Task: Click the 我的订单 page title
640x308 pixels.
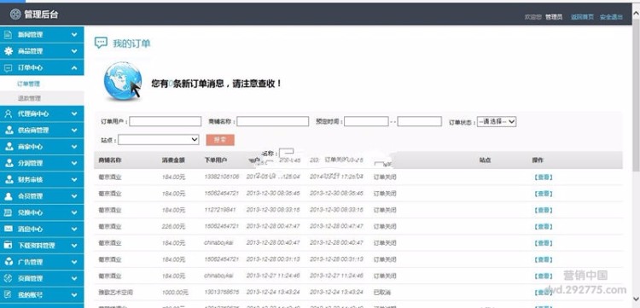Action: tap(131, 44)
